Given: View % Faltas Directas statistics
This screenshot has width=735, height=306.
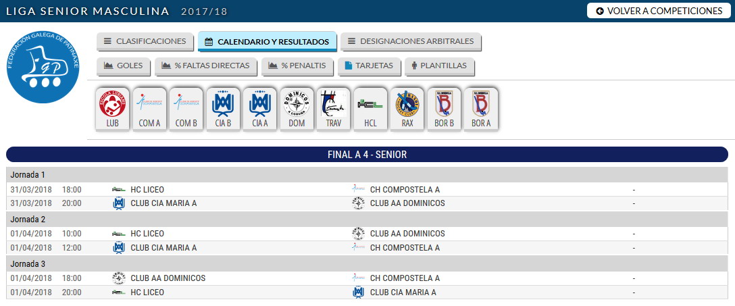Looking at the screenshot, I should pyautogui.click(x=206, y=66).
